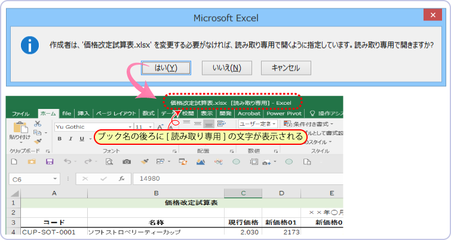Toggle underline formatting U
The image size is (451, 240).
tap(82, 139)
